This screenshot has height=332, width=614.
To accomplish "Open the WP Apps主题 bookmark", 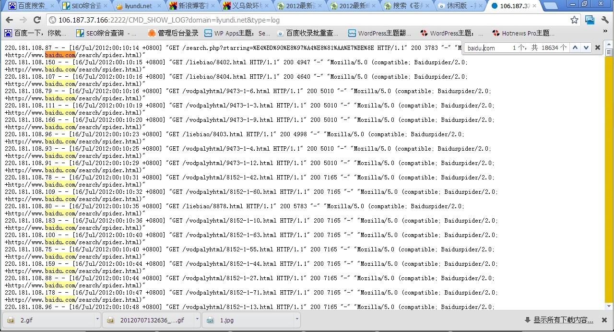I will (x=237, y=33).
